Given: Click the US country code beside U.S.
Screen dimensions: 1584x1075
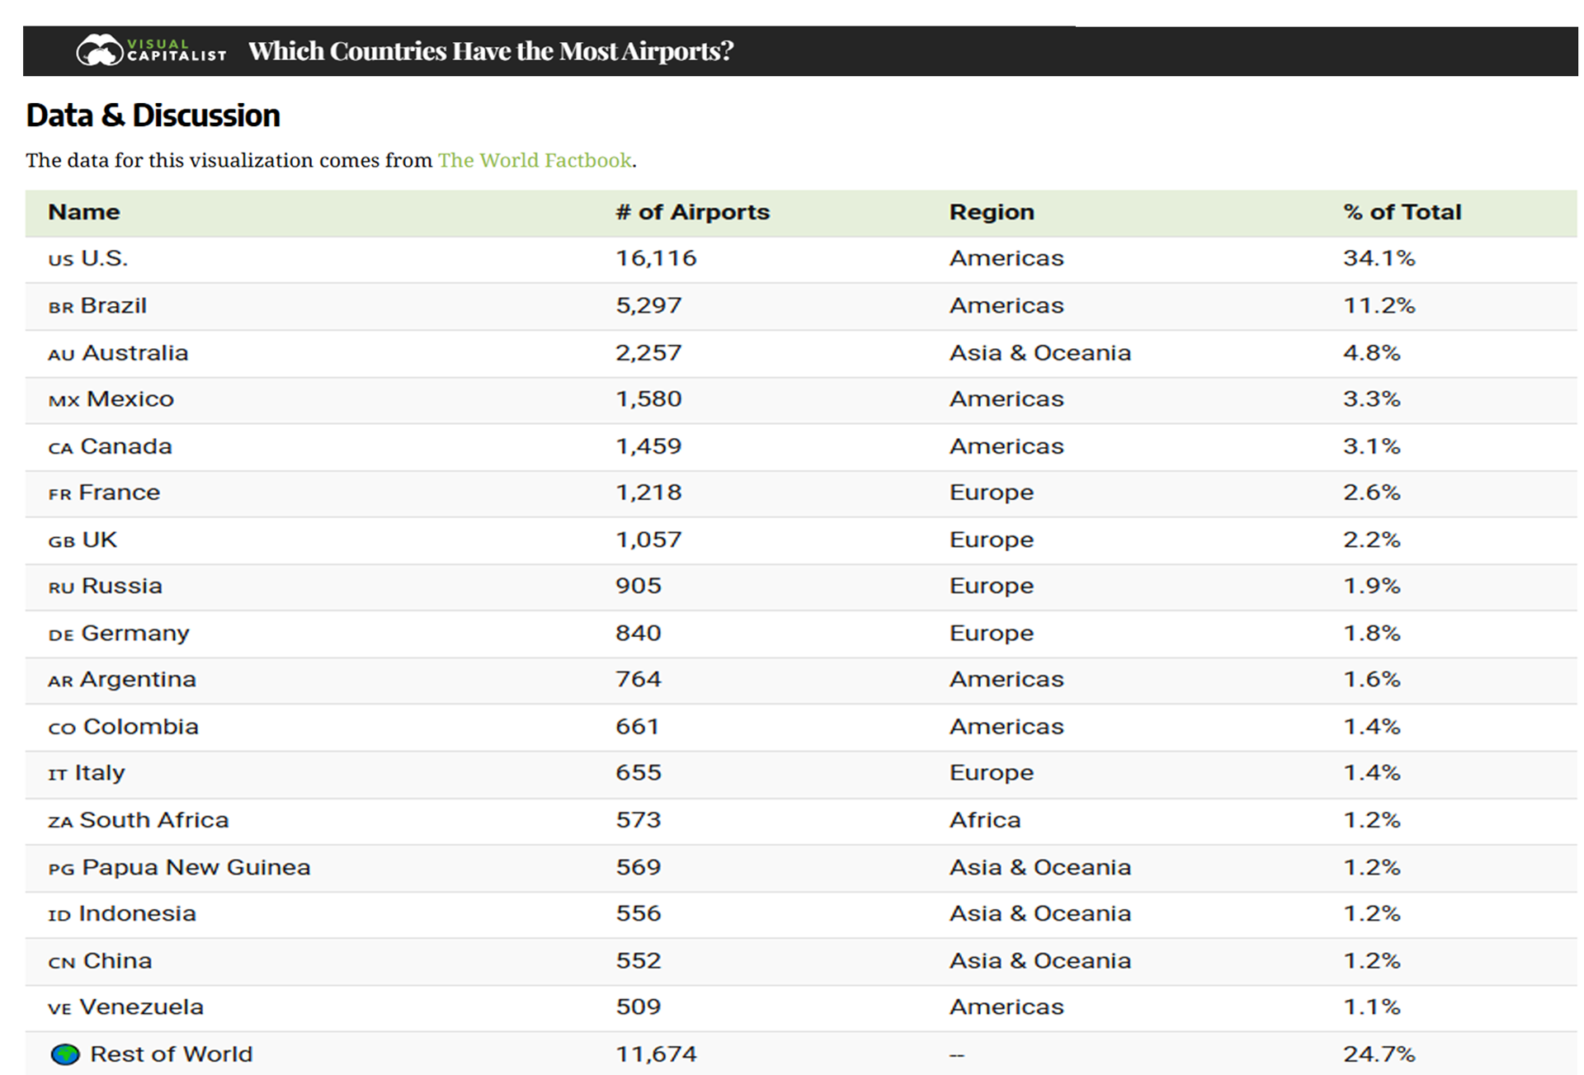Looking at the screenshot, I should point(61,260).
